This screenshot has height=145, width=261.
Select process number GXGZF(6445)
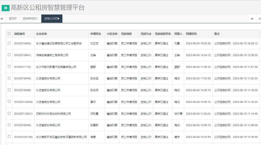[23, 125]
